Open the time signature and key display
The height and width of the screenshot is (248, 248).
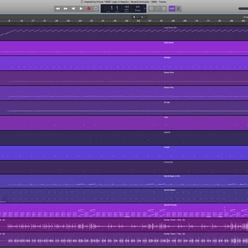(x=138, y=9)
